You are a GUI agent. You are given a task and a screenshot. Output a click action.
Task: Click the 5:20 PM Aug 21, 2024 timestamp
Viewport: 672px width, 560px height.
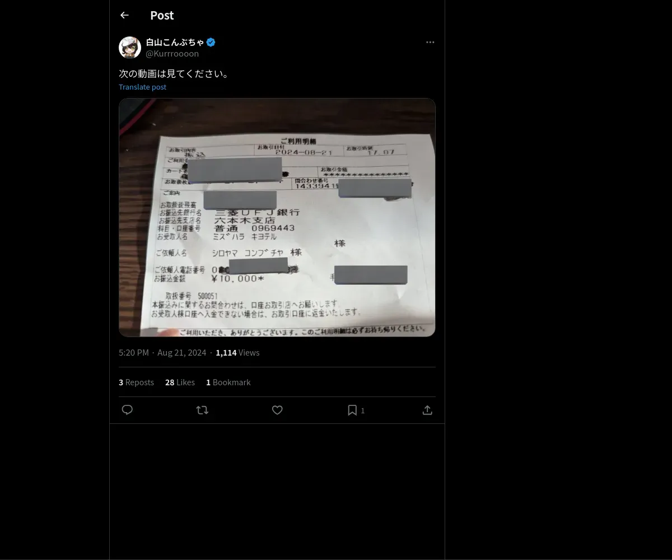pyautogui.click(x=162, y=352)
